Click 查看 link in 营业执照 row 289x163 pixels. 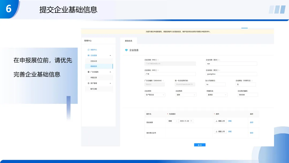(x=230, y=121)
